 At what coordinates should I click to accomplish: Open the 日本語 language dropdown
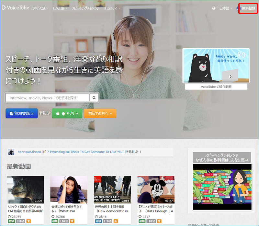(x=226, y=8)
